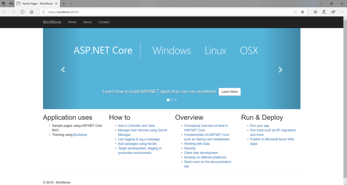Click the Application uses heading
Viewport: 347px width, 185px height.
coord(67,117)
